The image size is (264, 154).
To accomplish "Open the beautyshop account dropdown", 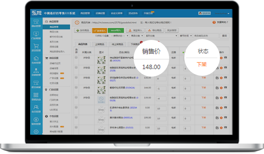I will pyautogui.click(x=222, y=13).
